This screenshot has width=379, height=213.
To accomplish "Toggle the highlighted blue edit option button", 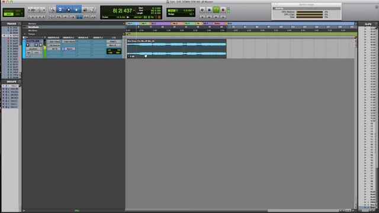I will tap(79, 17).
